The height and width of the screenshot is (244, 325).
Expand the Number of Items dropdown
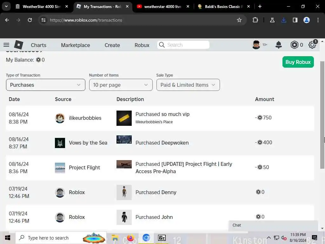tap(121, 85)
